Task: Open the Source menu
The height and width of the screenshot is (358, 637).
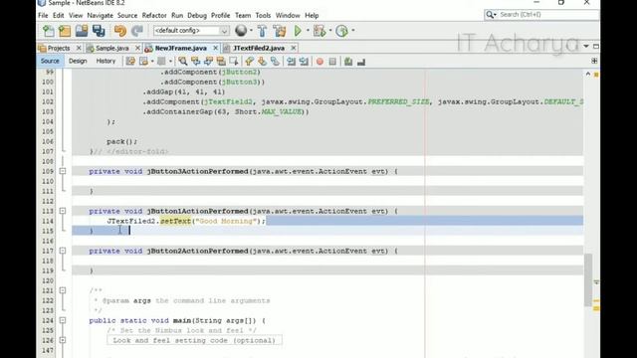Action: coord(127,16)
